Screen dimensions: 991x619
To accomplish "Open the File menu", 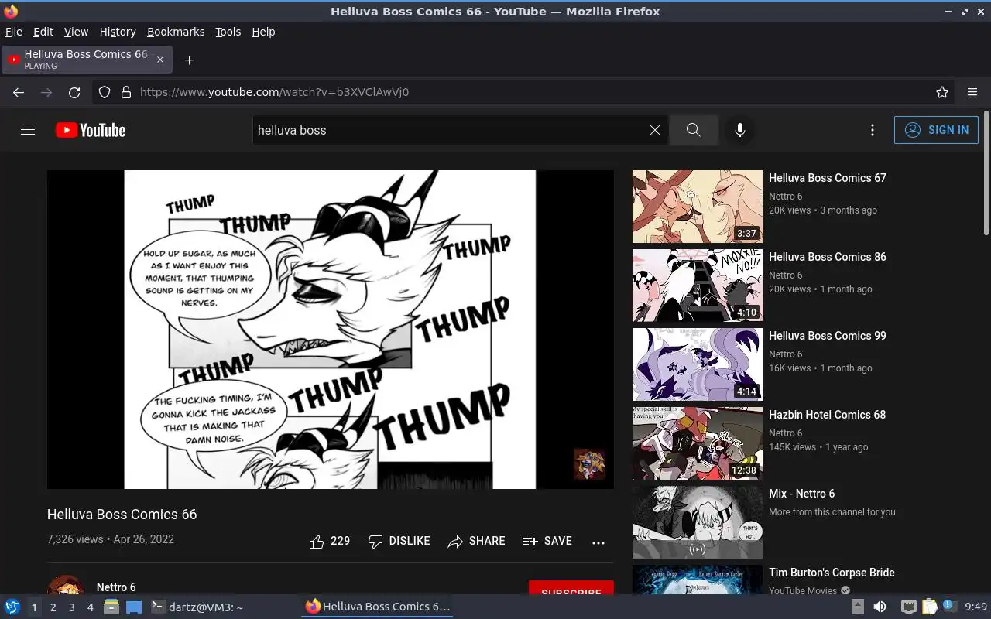I will click(14, 32).
